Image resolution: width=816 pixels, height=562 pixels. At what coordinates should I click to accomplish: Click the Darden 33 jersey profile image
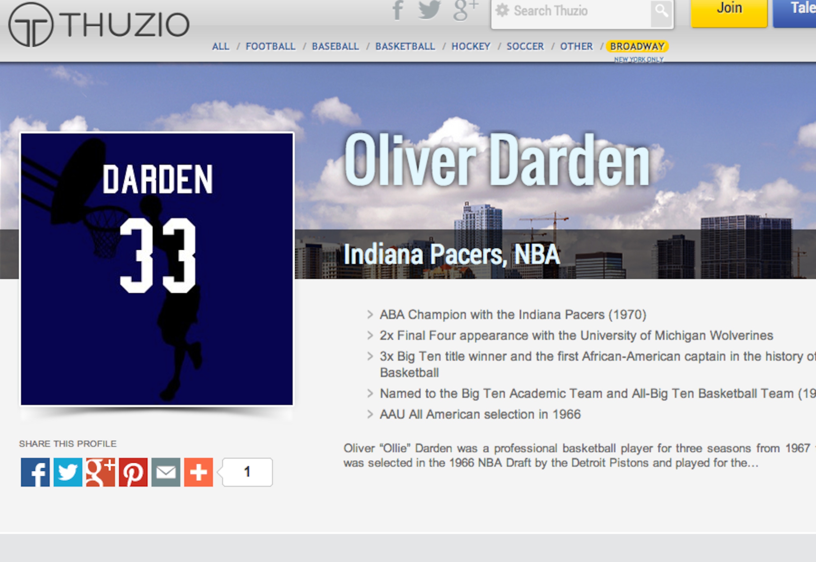click(157, 269)
